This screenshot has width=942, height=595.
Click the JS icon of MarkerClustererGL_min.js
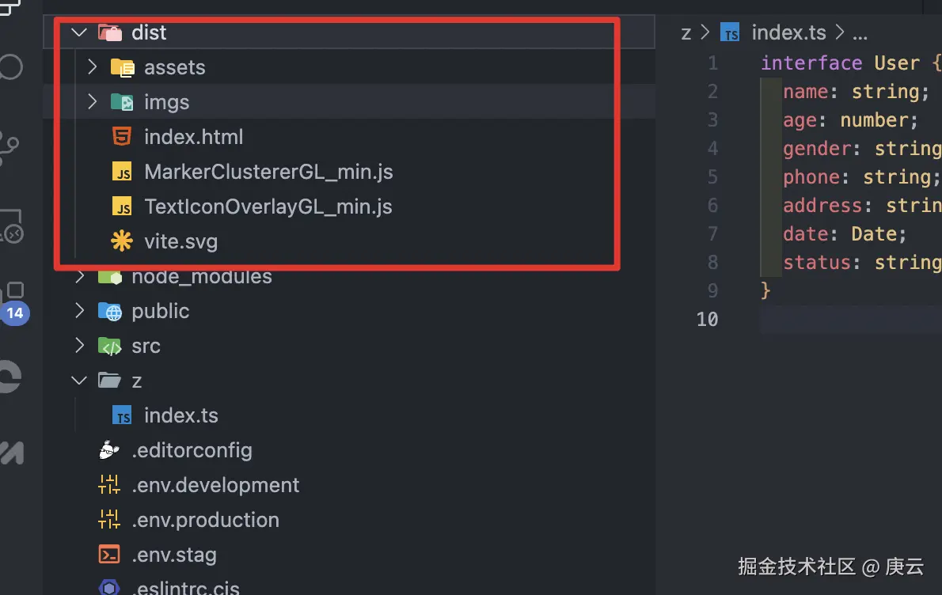coord(122,172)
